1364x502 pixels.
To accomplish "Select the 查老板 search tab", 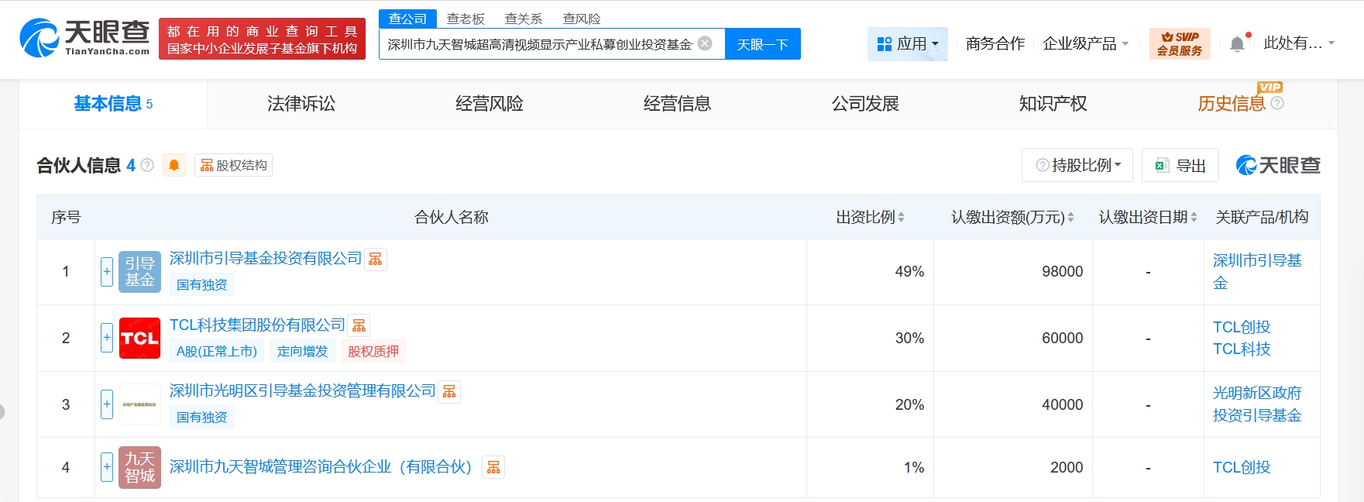I will (466, 19).
